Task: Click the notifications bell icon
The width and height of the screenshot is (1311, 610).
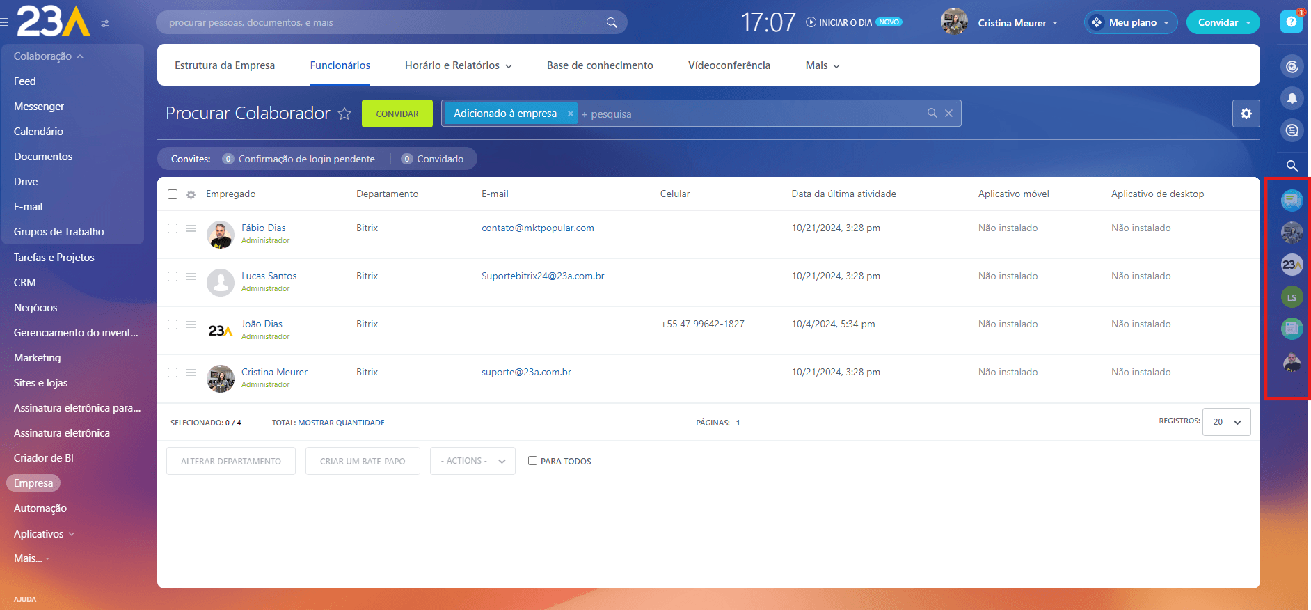Action: click(1292, 98)
